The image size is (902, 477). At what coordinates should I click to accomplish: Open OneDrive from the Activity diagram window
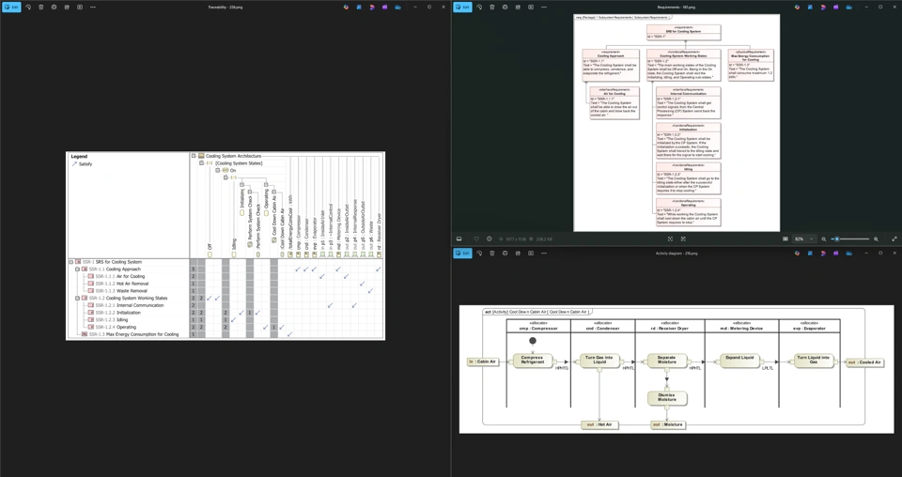pos(848,253)
